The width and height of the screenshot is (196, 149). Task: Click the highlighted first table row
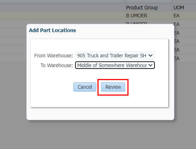[x=98, y=16]
